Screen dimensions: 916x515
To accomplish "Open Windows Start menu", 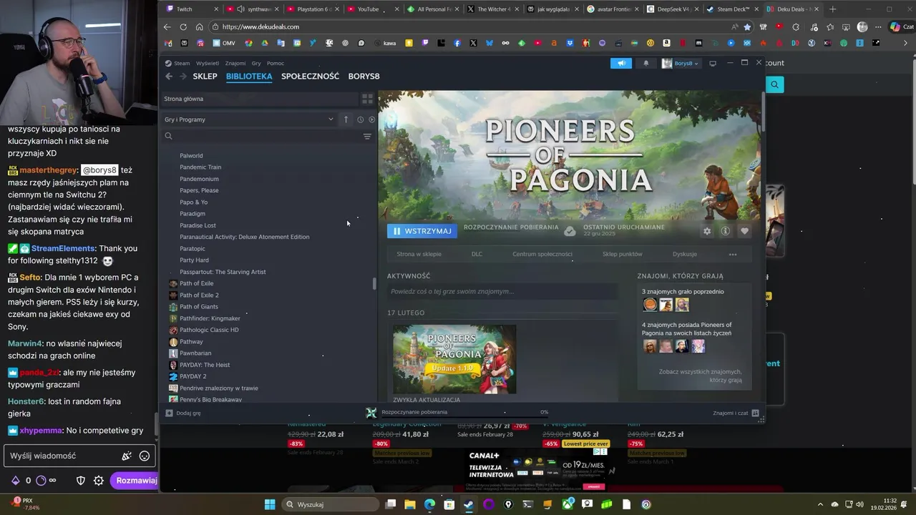I will [x=270, y=504].
